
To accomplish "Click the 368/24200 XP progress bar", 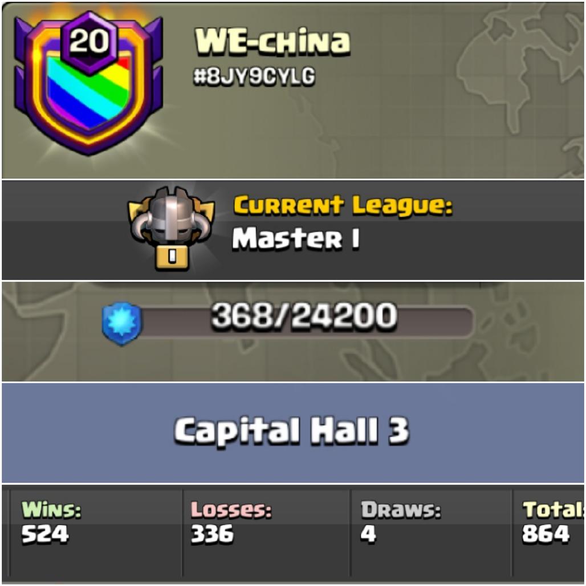I will pos(304,321).
